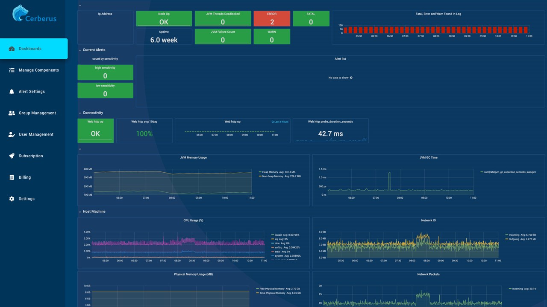Click the GC time spike in JVM GC Time graph
The width and height of the screenshot is (547, 307).
coord(389,180)
